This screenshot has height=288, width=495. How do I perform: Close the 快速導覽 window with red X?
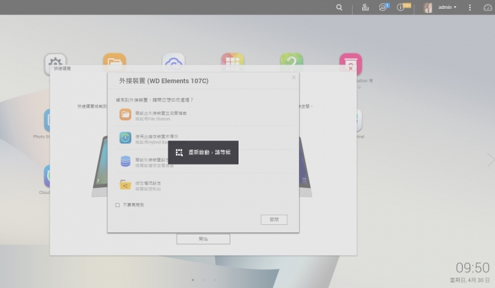pyautogui.click(x=351, y=69)
